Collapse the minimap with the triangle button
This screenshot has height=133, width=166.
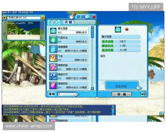43,18
